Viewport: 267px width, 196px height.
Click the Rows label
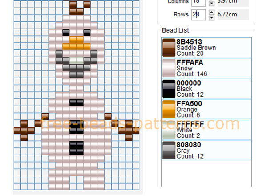click(x=181, y=15)
